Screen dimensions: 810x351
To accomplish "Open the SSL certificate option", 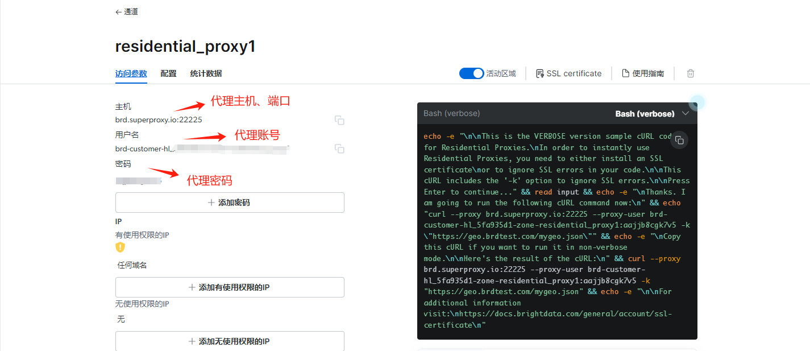I will tap(568, 73).
